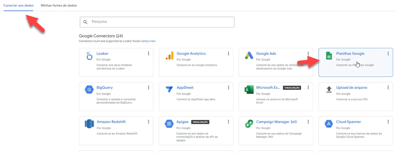Image resolution: width=396 pixels, height=153 pixels.
Task: Select the Upload de arquivo arrow icon
Action: point(329,89)
